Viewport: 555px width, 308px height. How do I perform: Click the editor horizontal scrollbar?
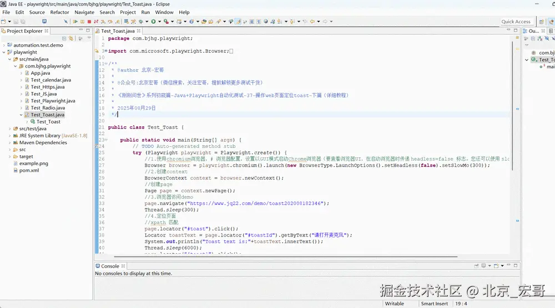click(285, 256)
